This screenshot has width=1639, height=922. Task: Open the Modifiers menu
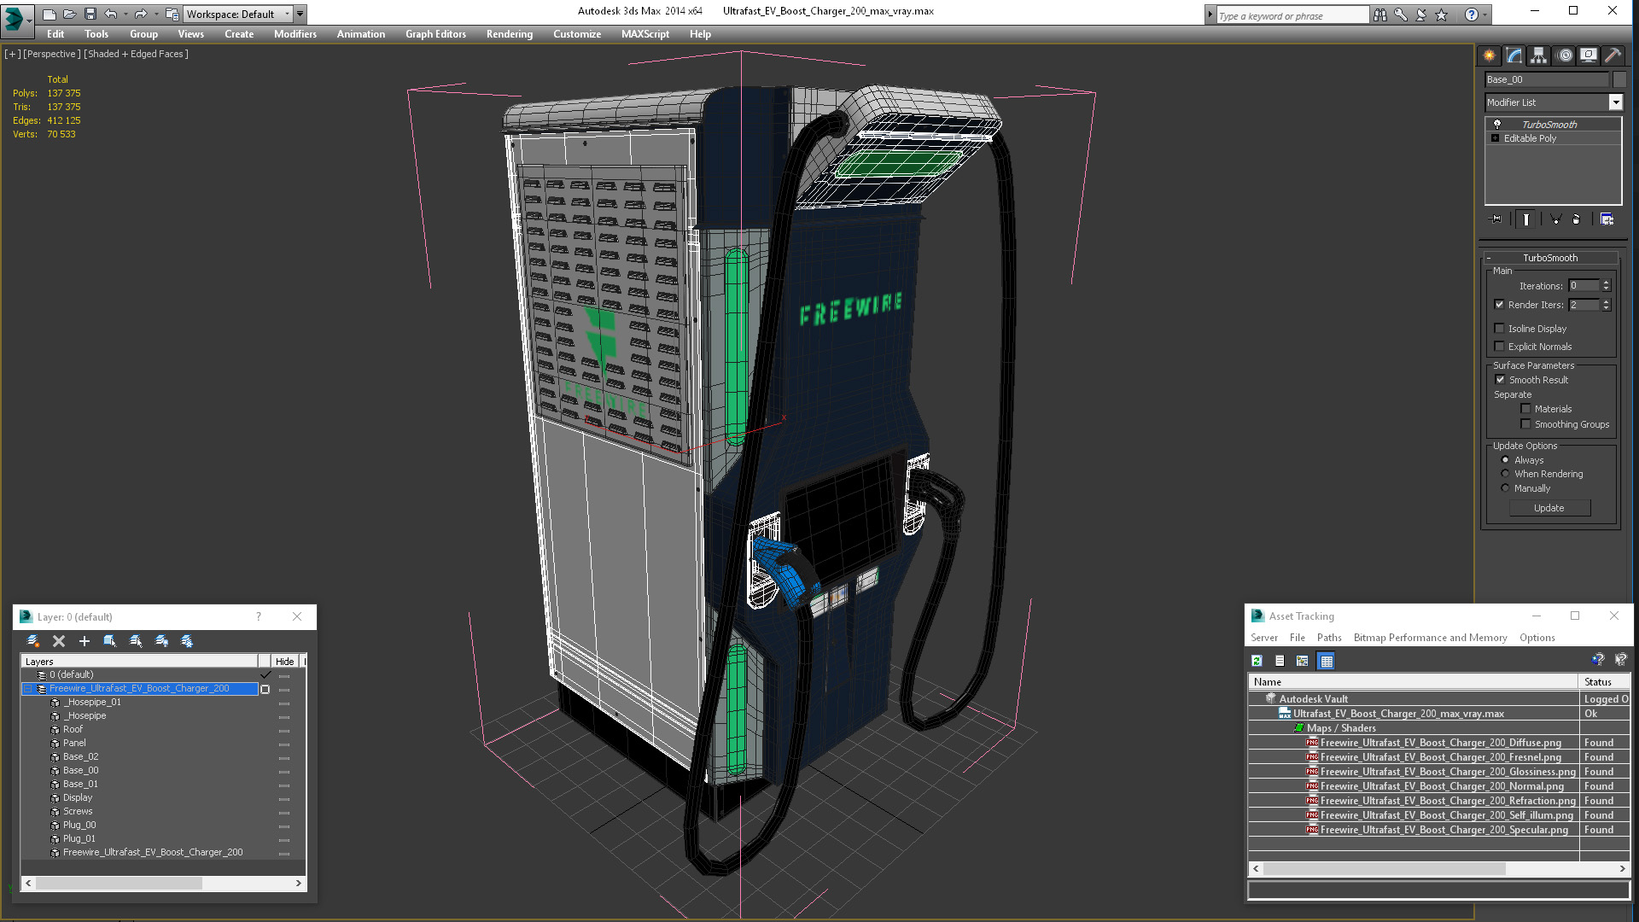pyautogui.click(x=295, y=34)
